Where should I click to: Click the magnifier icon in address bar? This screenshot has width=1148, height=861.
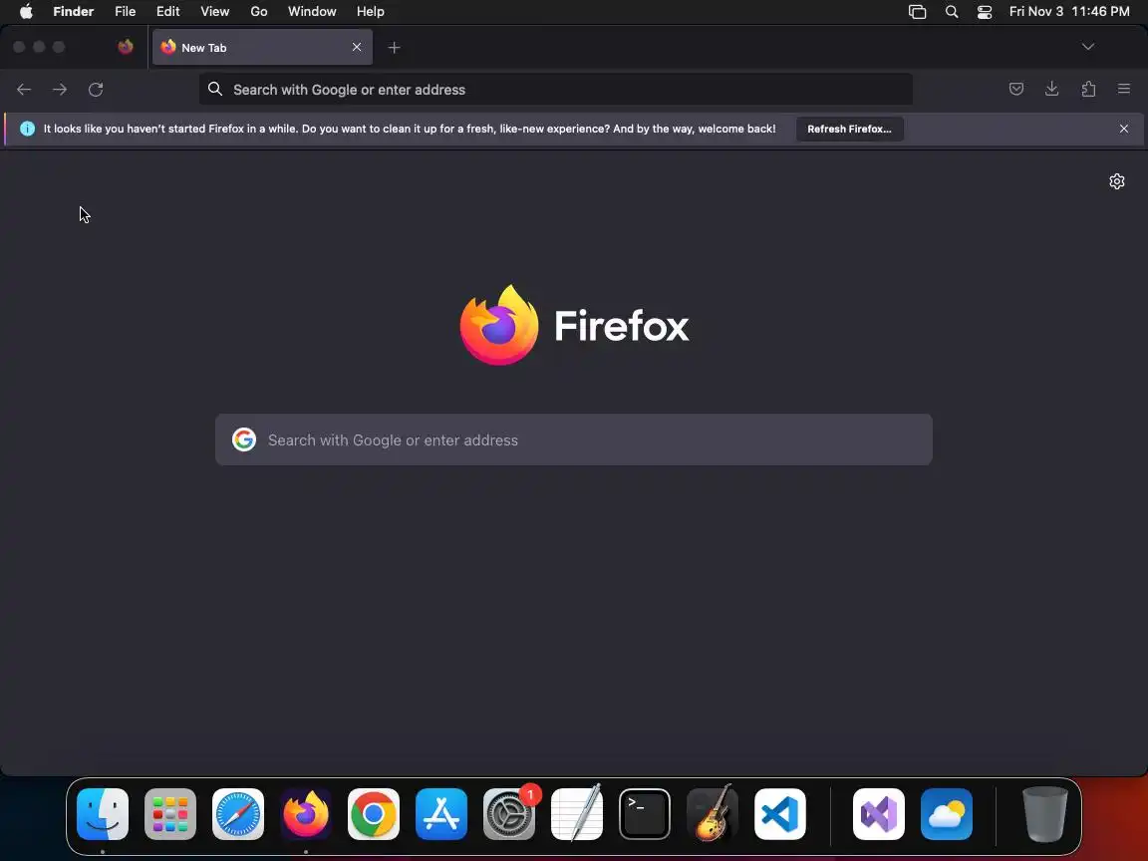(x=214, y=90)
